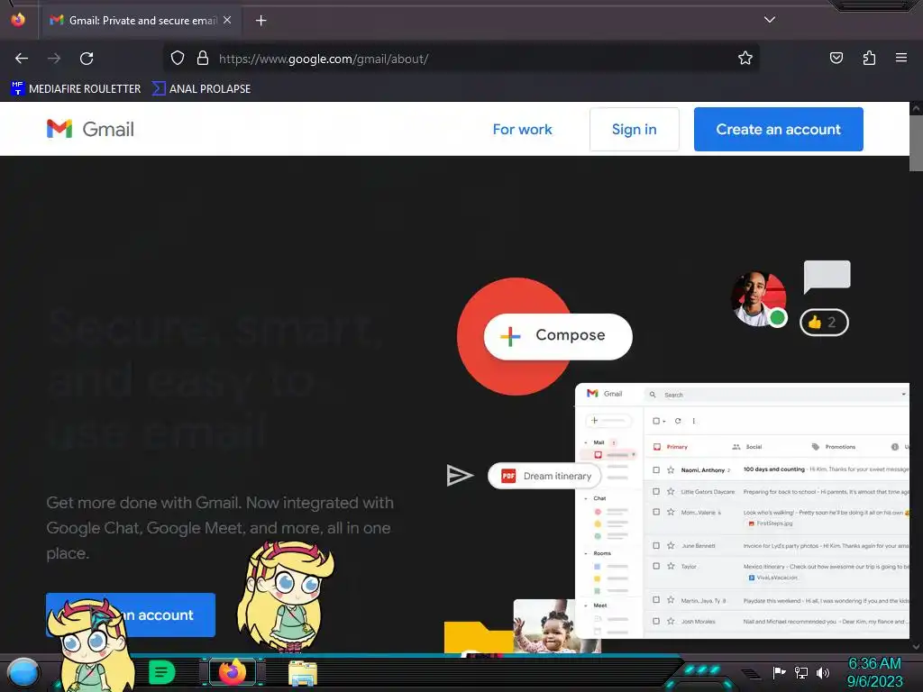
Task: Click the page's vertical scrollbar thumb
Action: [916, 143]
